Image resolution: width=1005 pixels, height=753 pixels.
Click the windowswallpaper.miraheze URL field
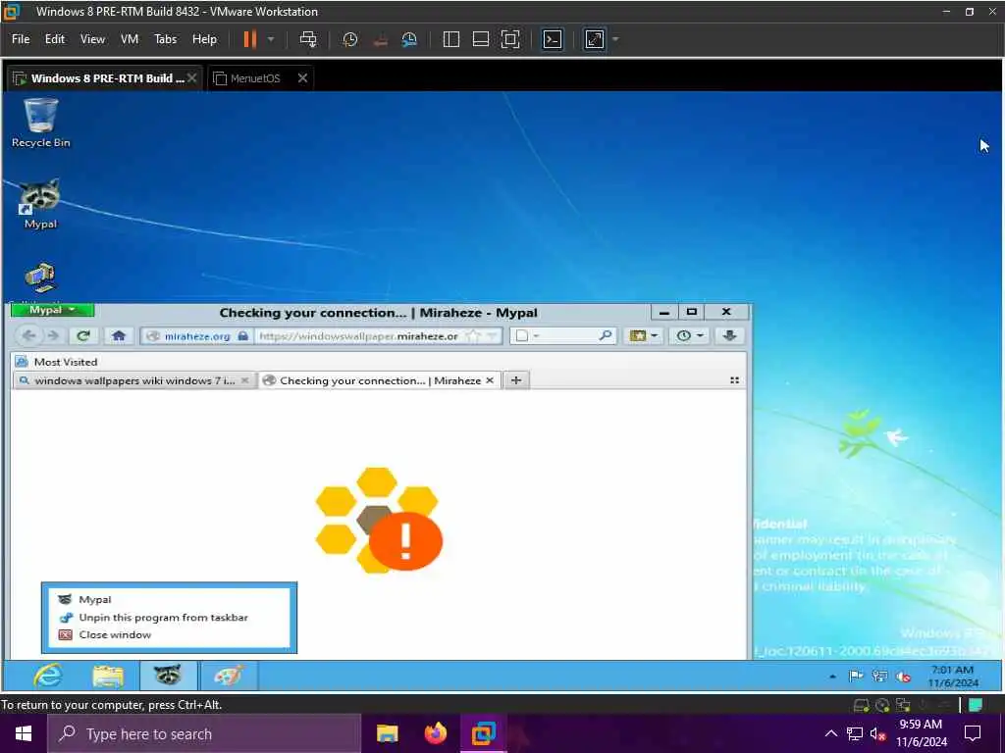pyautogui.click(x=359, y=336)
